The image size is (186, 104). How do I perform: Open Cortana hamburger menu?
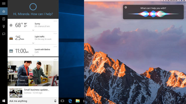click(4, 4)
